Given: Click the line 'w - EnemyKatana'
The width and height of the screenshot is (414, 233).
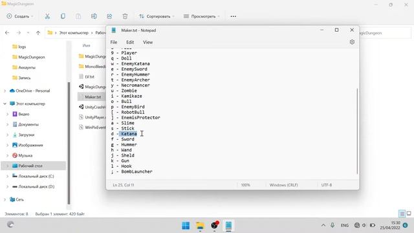Looking at the screenshot, I should tap(131, 63).
